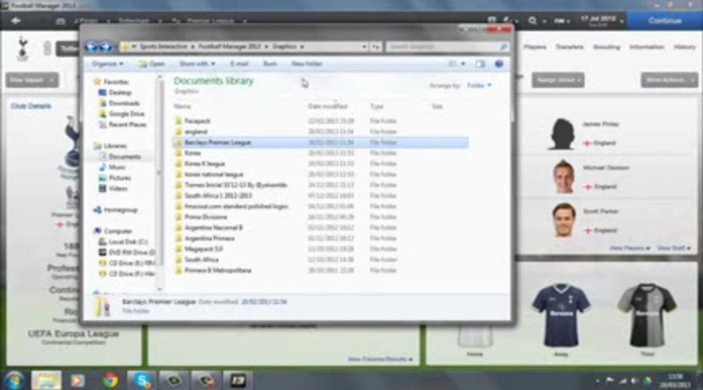Click View Fixtures/Results link
Viewport: 703px width, 390px height.
pos(380,359)
